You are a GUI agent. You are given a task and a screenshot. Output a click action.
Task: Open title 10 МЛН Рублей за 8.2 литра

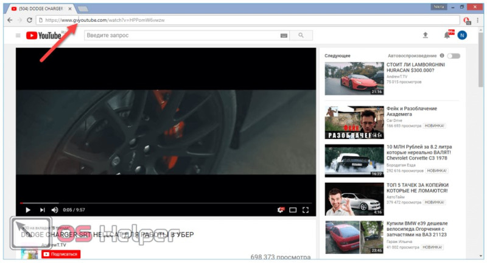[x=419, y=152]
